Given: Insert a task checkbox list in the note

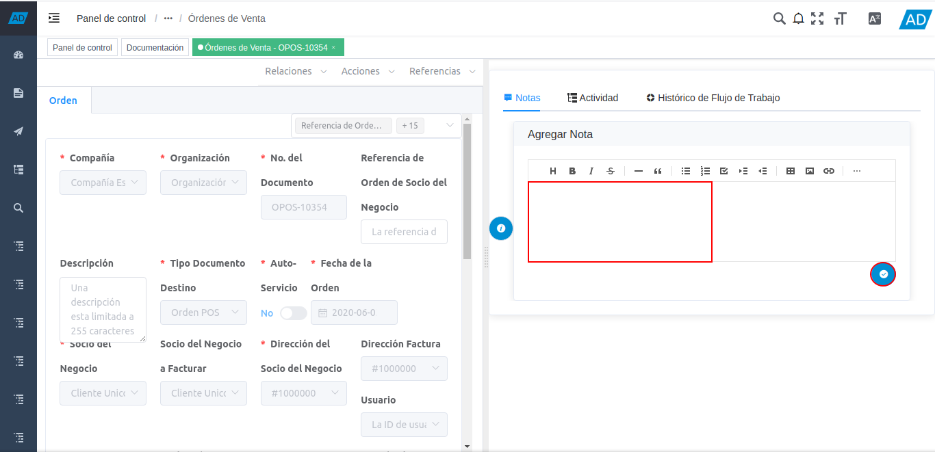Looking at the screenshot, I should tap(724, 171).
